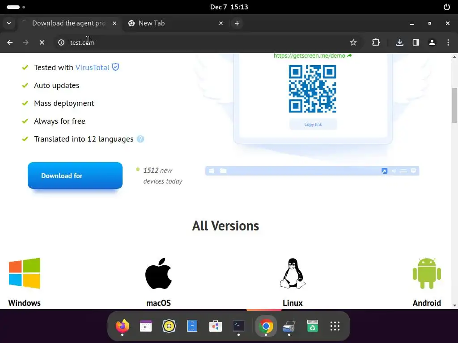Open the VirusTotal link
This screenshot has height=343, width=458.
92,67
